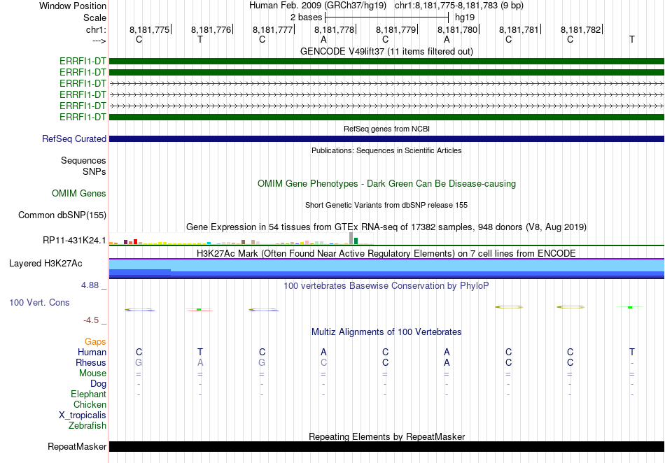
Task: Click the "Sequences" track label
Action: coord(83,161)
